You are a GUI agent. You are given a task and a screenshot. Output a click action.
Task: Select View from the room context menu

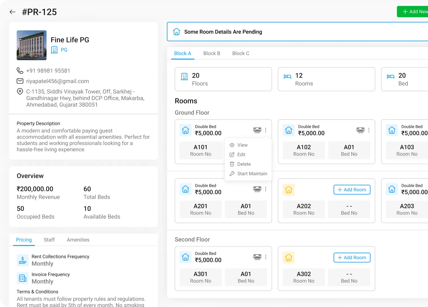(242, 145)
